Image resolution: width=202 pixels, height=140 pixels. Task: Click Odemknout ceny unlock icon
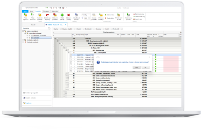[134, 16]
